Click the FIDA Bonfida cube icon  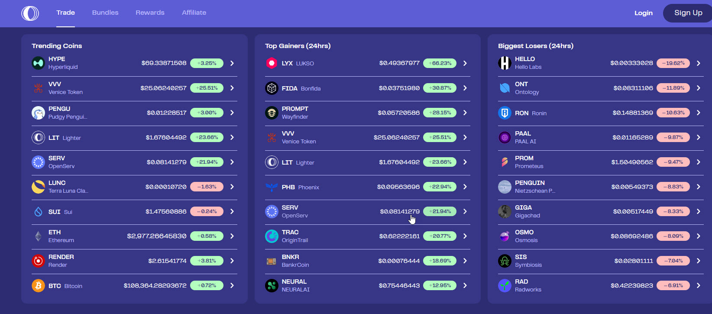(x=272, y=88)
